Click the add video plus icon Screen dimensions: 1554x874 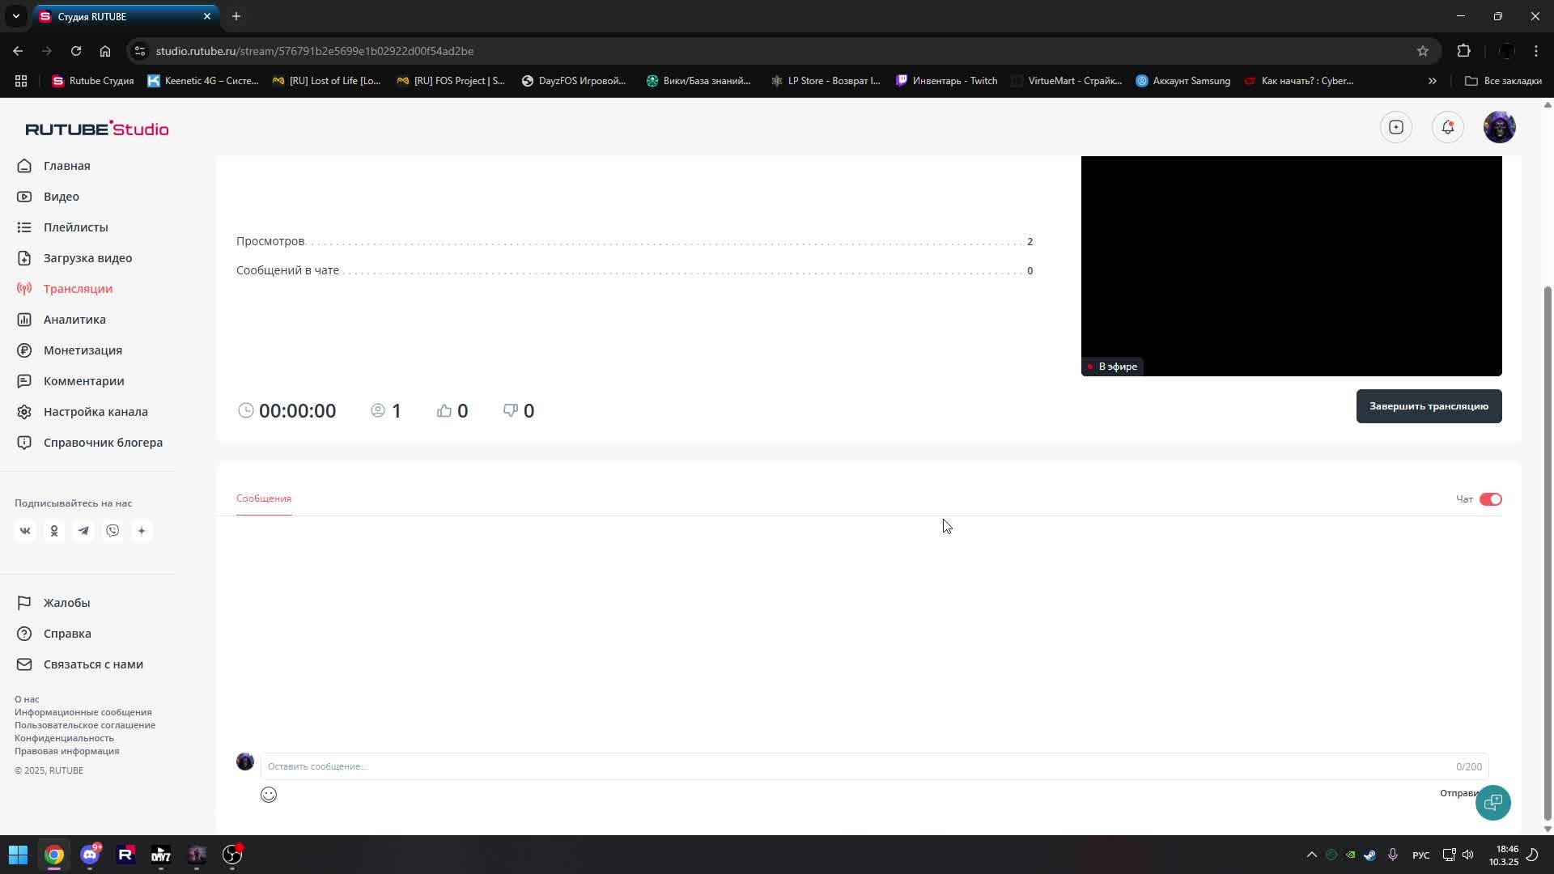coord(1396,127)
